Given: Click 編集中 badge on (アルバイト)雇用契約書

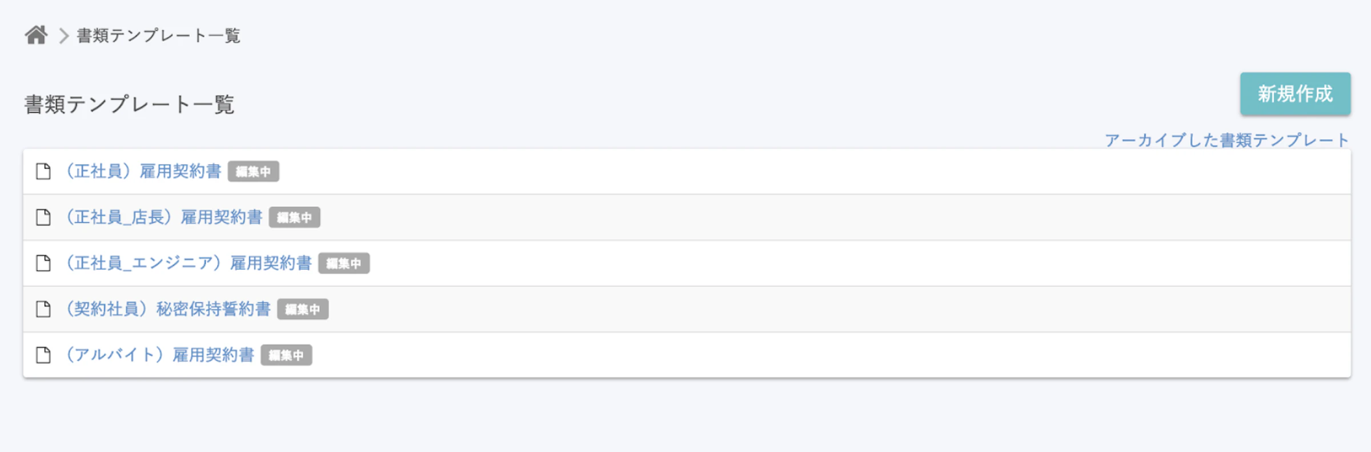Looking at the screenshot, I should pos(286,355).
